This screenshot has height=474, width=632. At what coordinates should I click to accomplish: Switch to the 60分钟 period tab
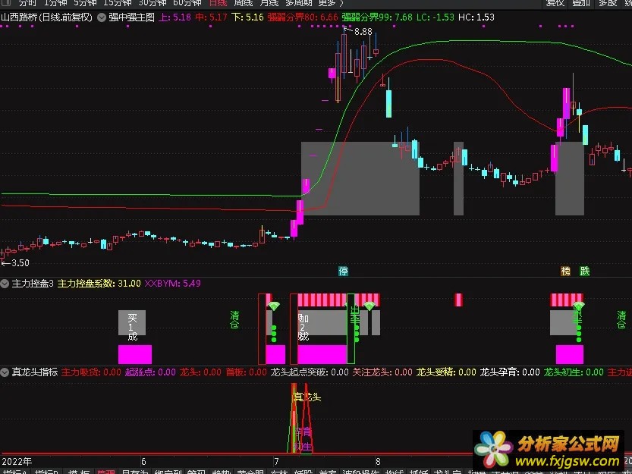click(187, 3)
